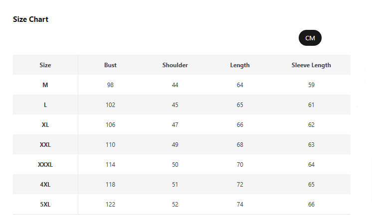Click sleeve length value 61 for L
Viewport: 372px width, 215px height.
(x=311, y=105)
